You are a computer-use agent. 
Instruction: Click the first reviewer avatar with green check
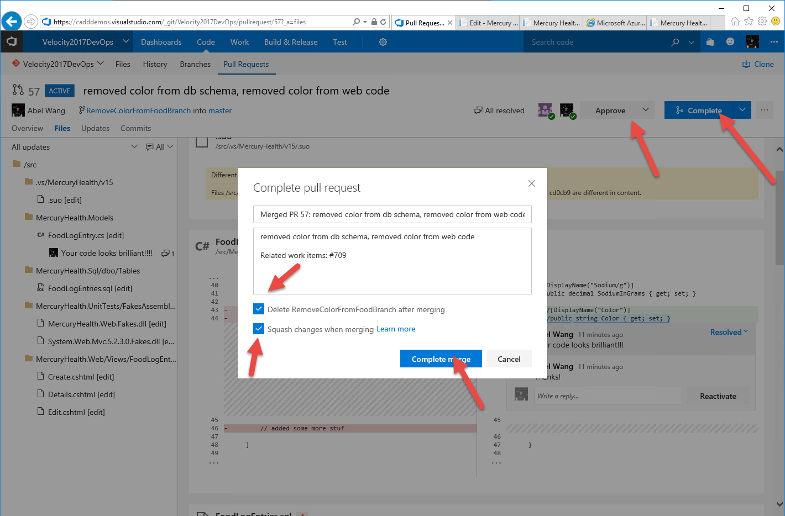point(546,110)
